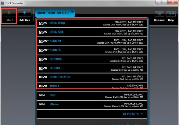Open the Buy now shopping cart icon

(x=159, y=14)
